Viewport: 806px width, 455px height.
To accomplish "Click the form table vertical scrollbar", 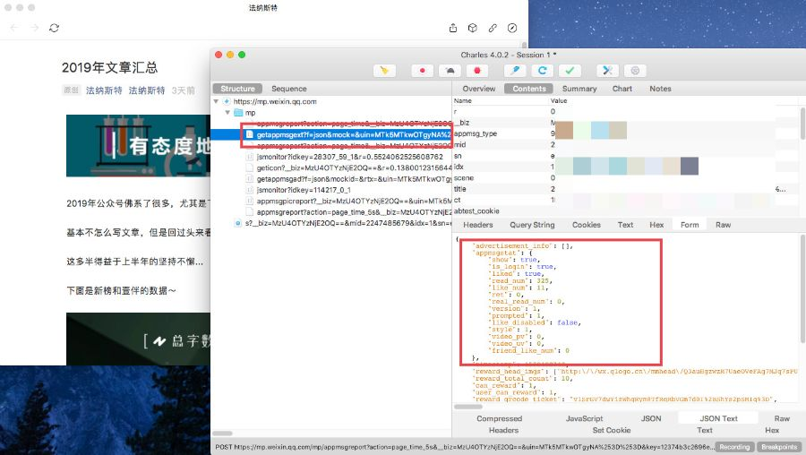I will pyautogui.click(x=803, y=124).
